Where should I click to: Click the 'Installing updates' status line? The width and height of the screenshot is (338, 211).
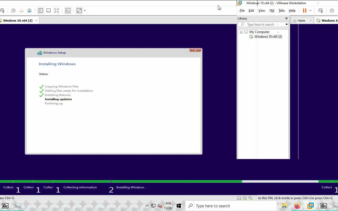tap(58, 99)
